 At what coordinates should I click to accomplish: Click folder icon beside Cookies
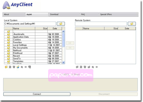(9, 40)
